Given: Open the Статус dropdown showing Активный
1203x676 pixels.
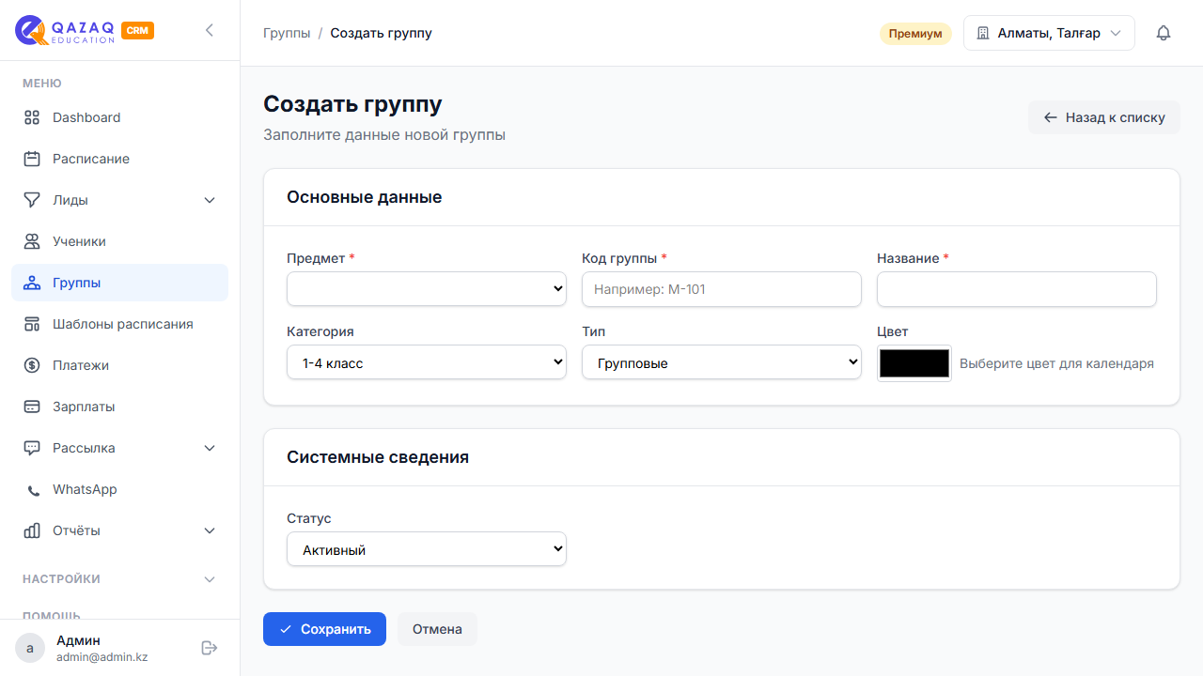Looking at the screenshot, I should pos(427,549).
